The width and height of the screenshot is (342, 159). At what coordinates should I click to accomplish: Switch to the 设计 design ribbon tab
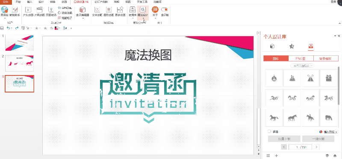point(41,2)
